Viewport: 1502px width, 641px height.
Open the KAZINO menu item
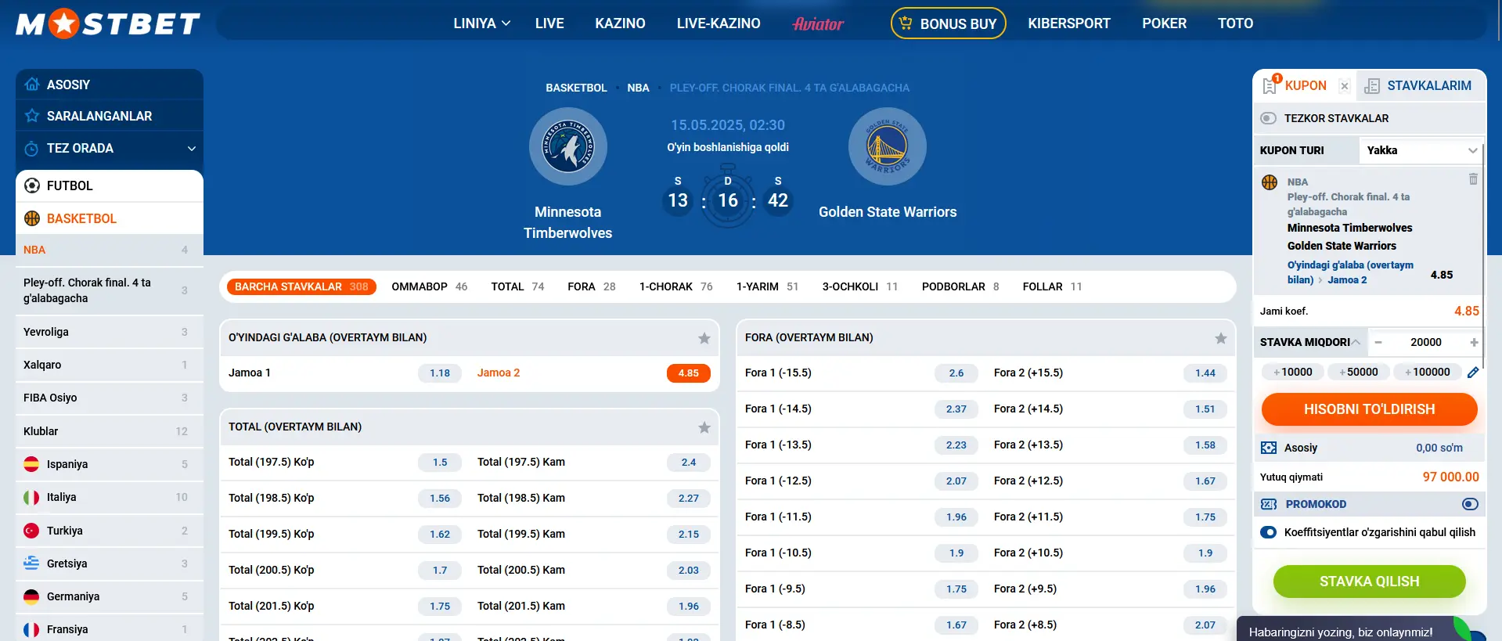[x=620, y=23]
